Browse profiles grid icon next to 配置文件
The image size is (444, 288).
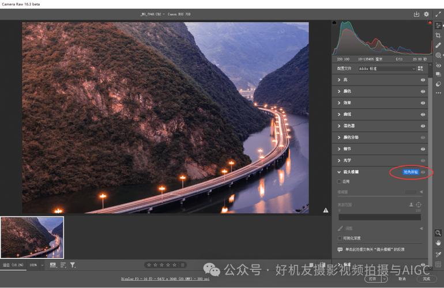[x=420, y=69]
